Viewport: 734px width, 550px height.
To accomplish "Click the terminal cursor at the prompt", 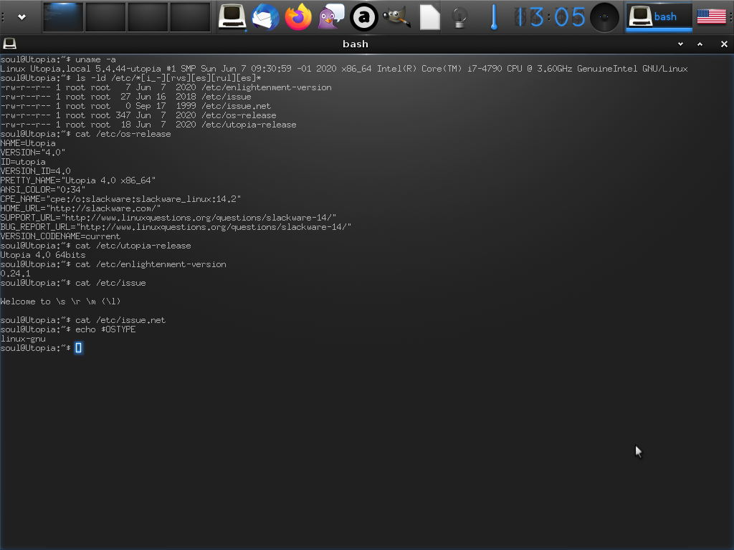I will tap(79, 348).
